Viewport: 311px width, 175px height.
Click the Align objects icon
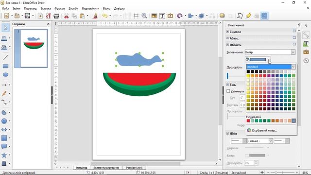(x=190, y=16)
